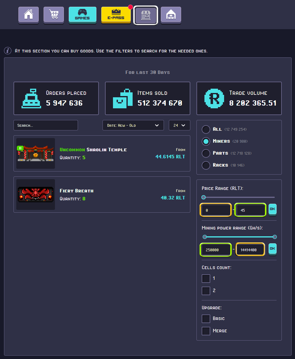This screenshot has width=295, height=359.
Task: Open the warehouse icon at navbar's right end
Action: click(171, 15)
